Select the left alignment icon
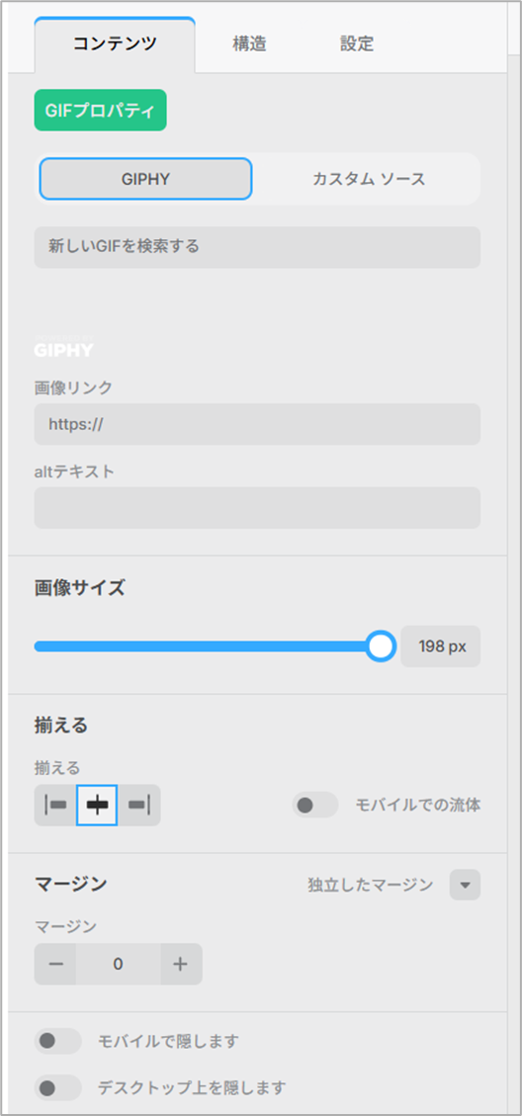The image size is (522, 1116). coord(55,805)
